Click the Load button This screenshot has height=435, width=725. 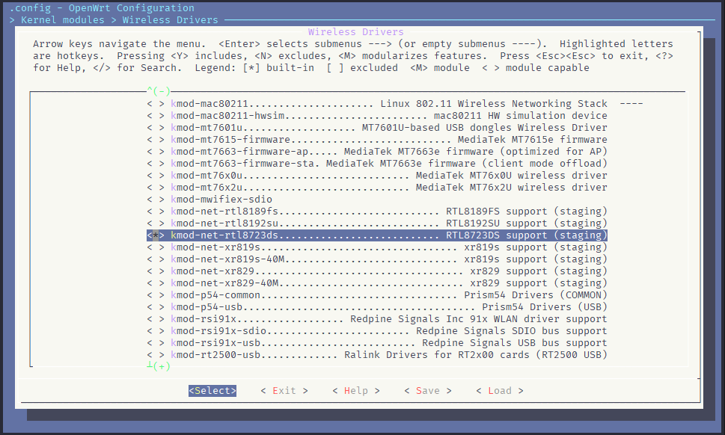(x=500, y=391)
